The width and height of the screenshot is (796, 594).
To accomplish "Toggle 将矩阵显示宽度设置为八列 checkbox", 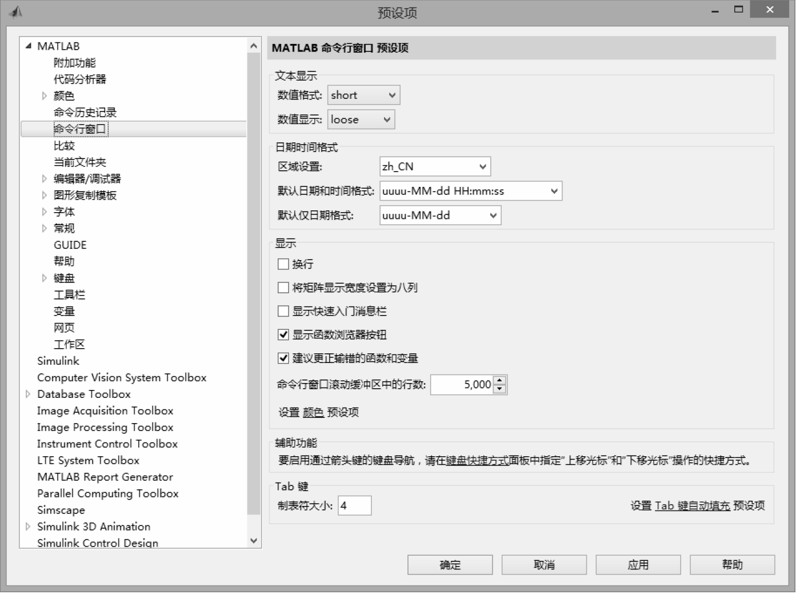I will (x=283, y=288).
